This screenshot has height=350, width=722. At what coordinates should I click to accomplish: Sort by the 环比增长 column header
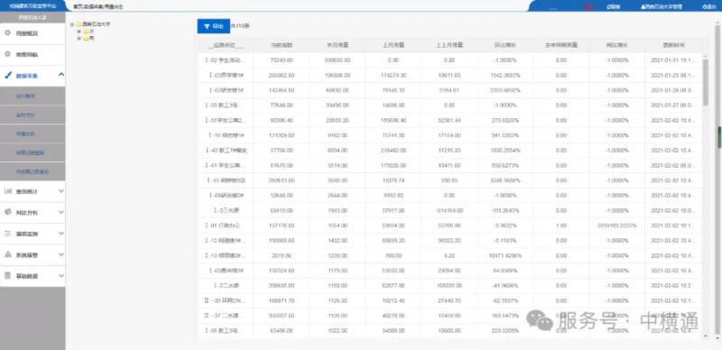[505, 45]
